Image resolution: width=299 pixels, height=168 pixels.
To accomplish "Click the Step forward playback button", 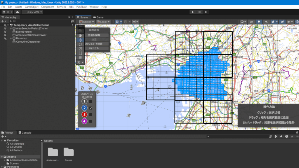I will 206,12.
